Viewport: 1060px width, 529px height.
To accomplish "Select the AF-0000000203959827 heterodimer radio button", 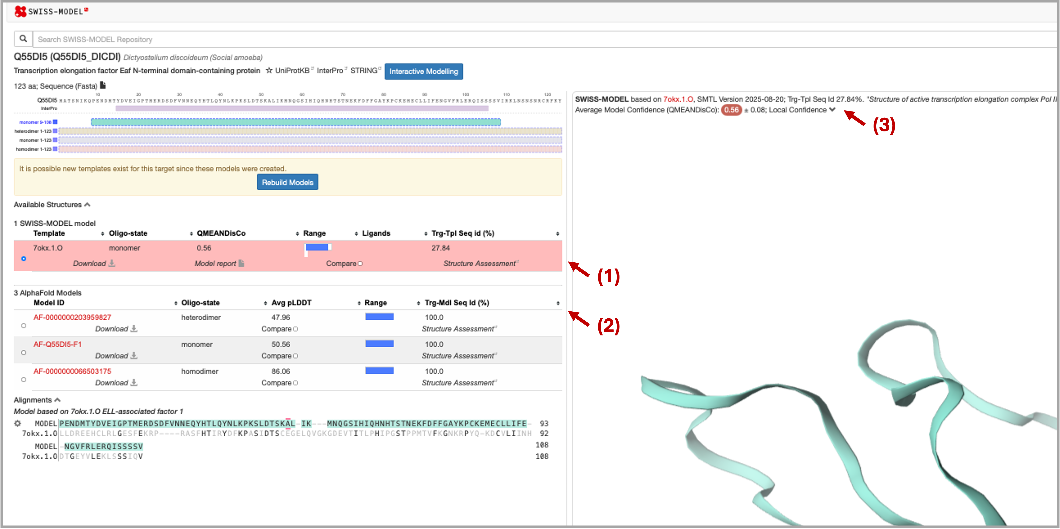I will pos(24,326).
